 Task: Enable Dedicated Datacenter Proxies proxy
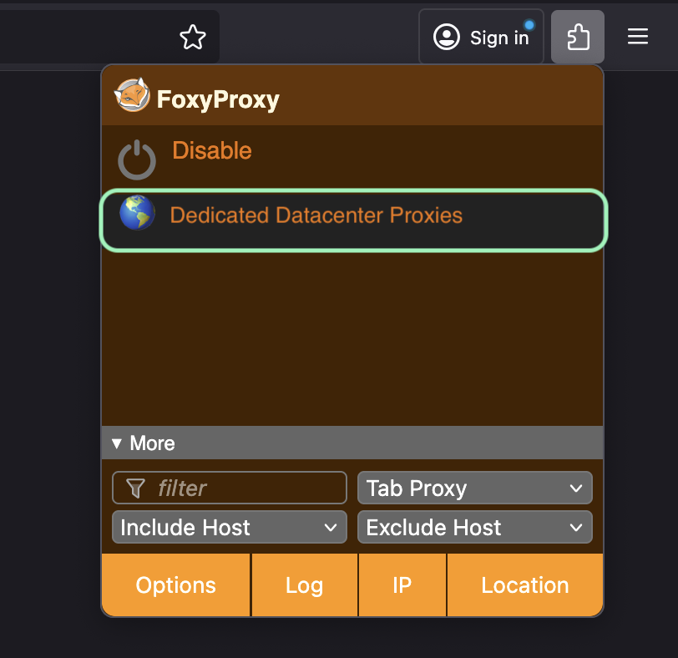[316, 215]
